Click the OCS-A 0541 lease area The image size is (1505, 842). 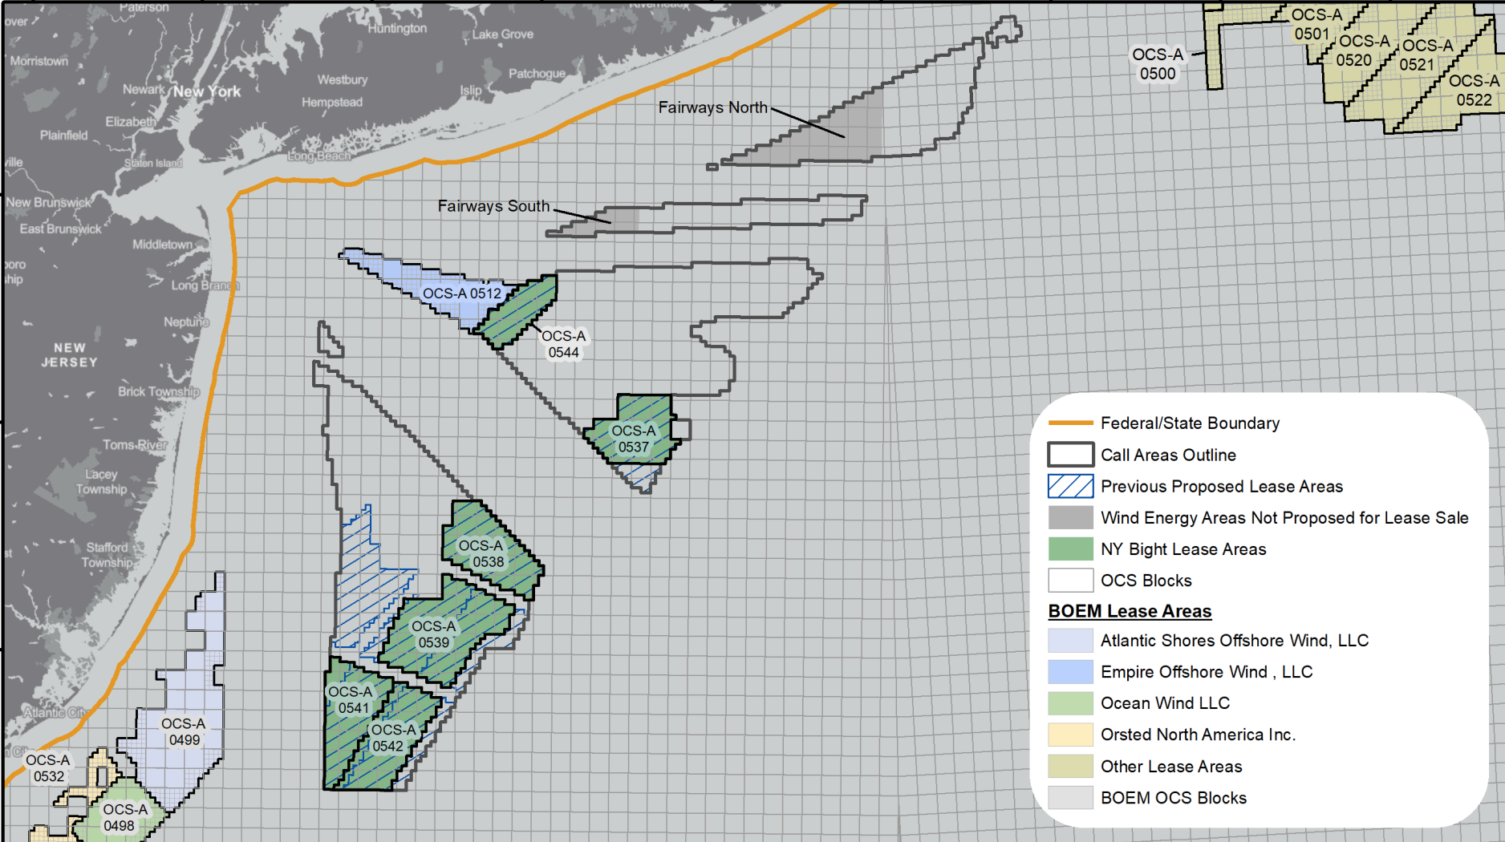(x=350, y=700)
